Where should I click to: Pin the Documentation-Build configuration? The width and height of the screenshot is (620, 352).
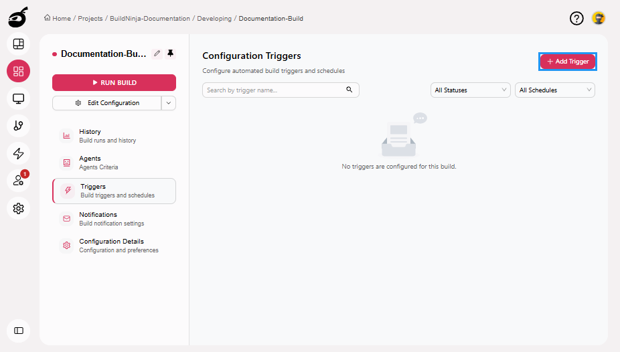coord(170,54)
